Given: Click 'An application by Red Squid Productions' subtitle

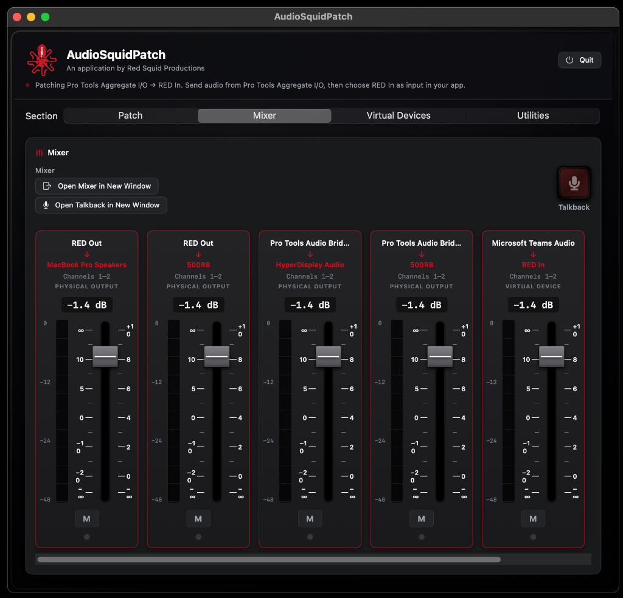Looking at the screenshot, I should click(x=136, y=68).
